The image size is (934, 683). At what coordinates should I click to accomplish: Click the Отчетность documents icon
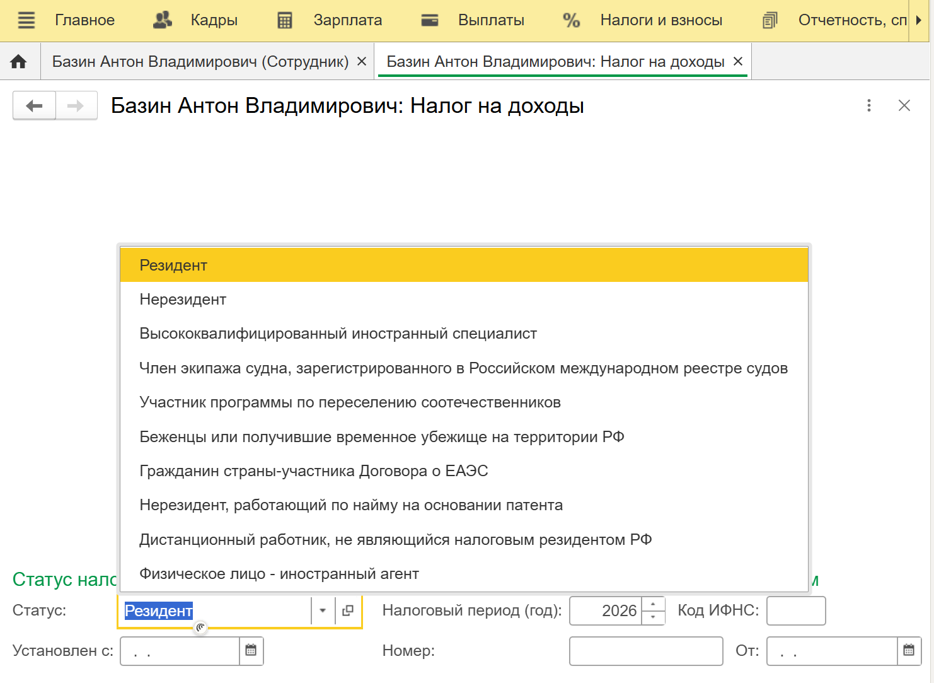770,20
